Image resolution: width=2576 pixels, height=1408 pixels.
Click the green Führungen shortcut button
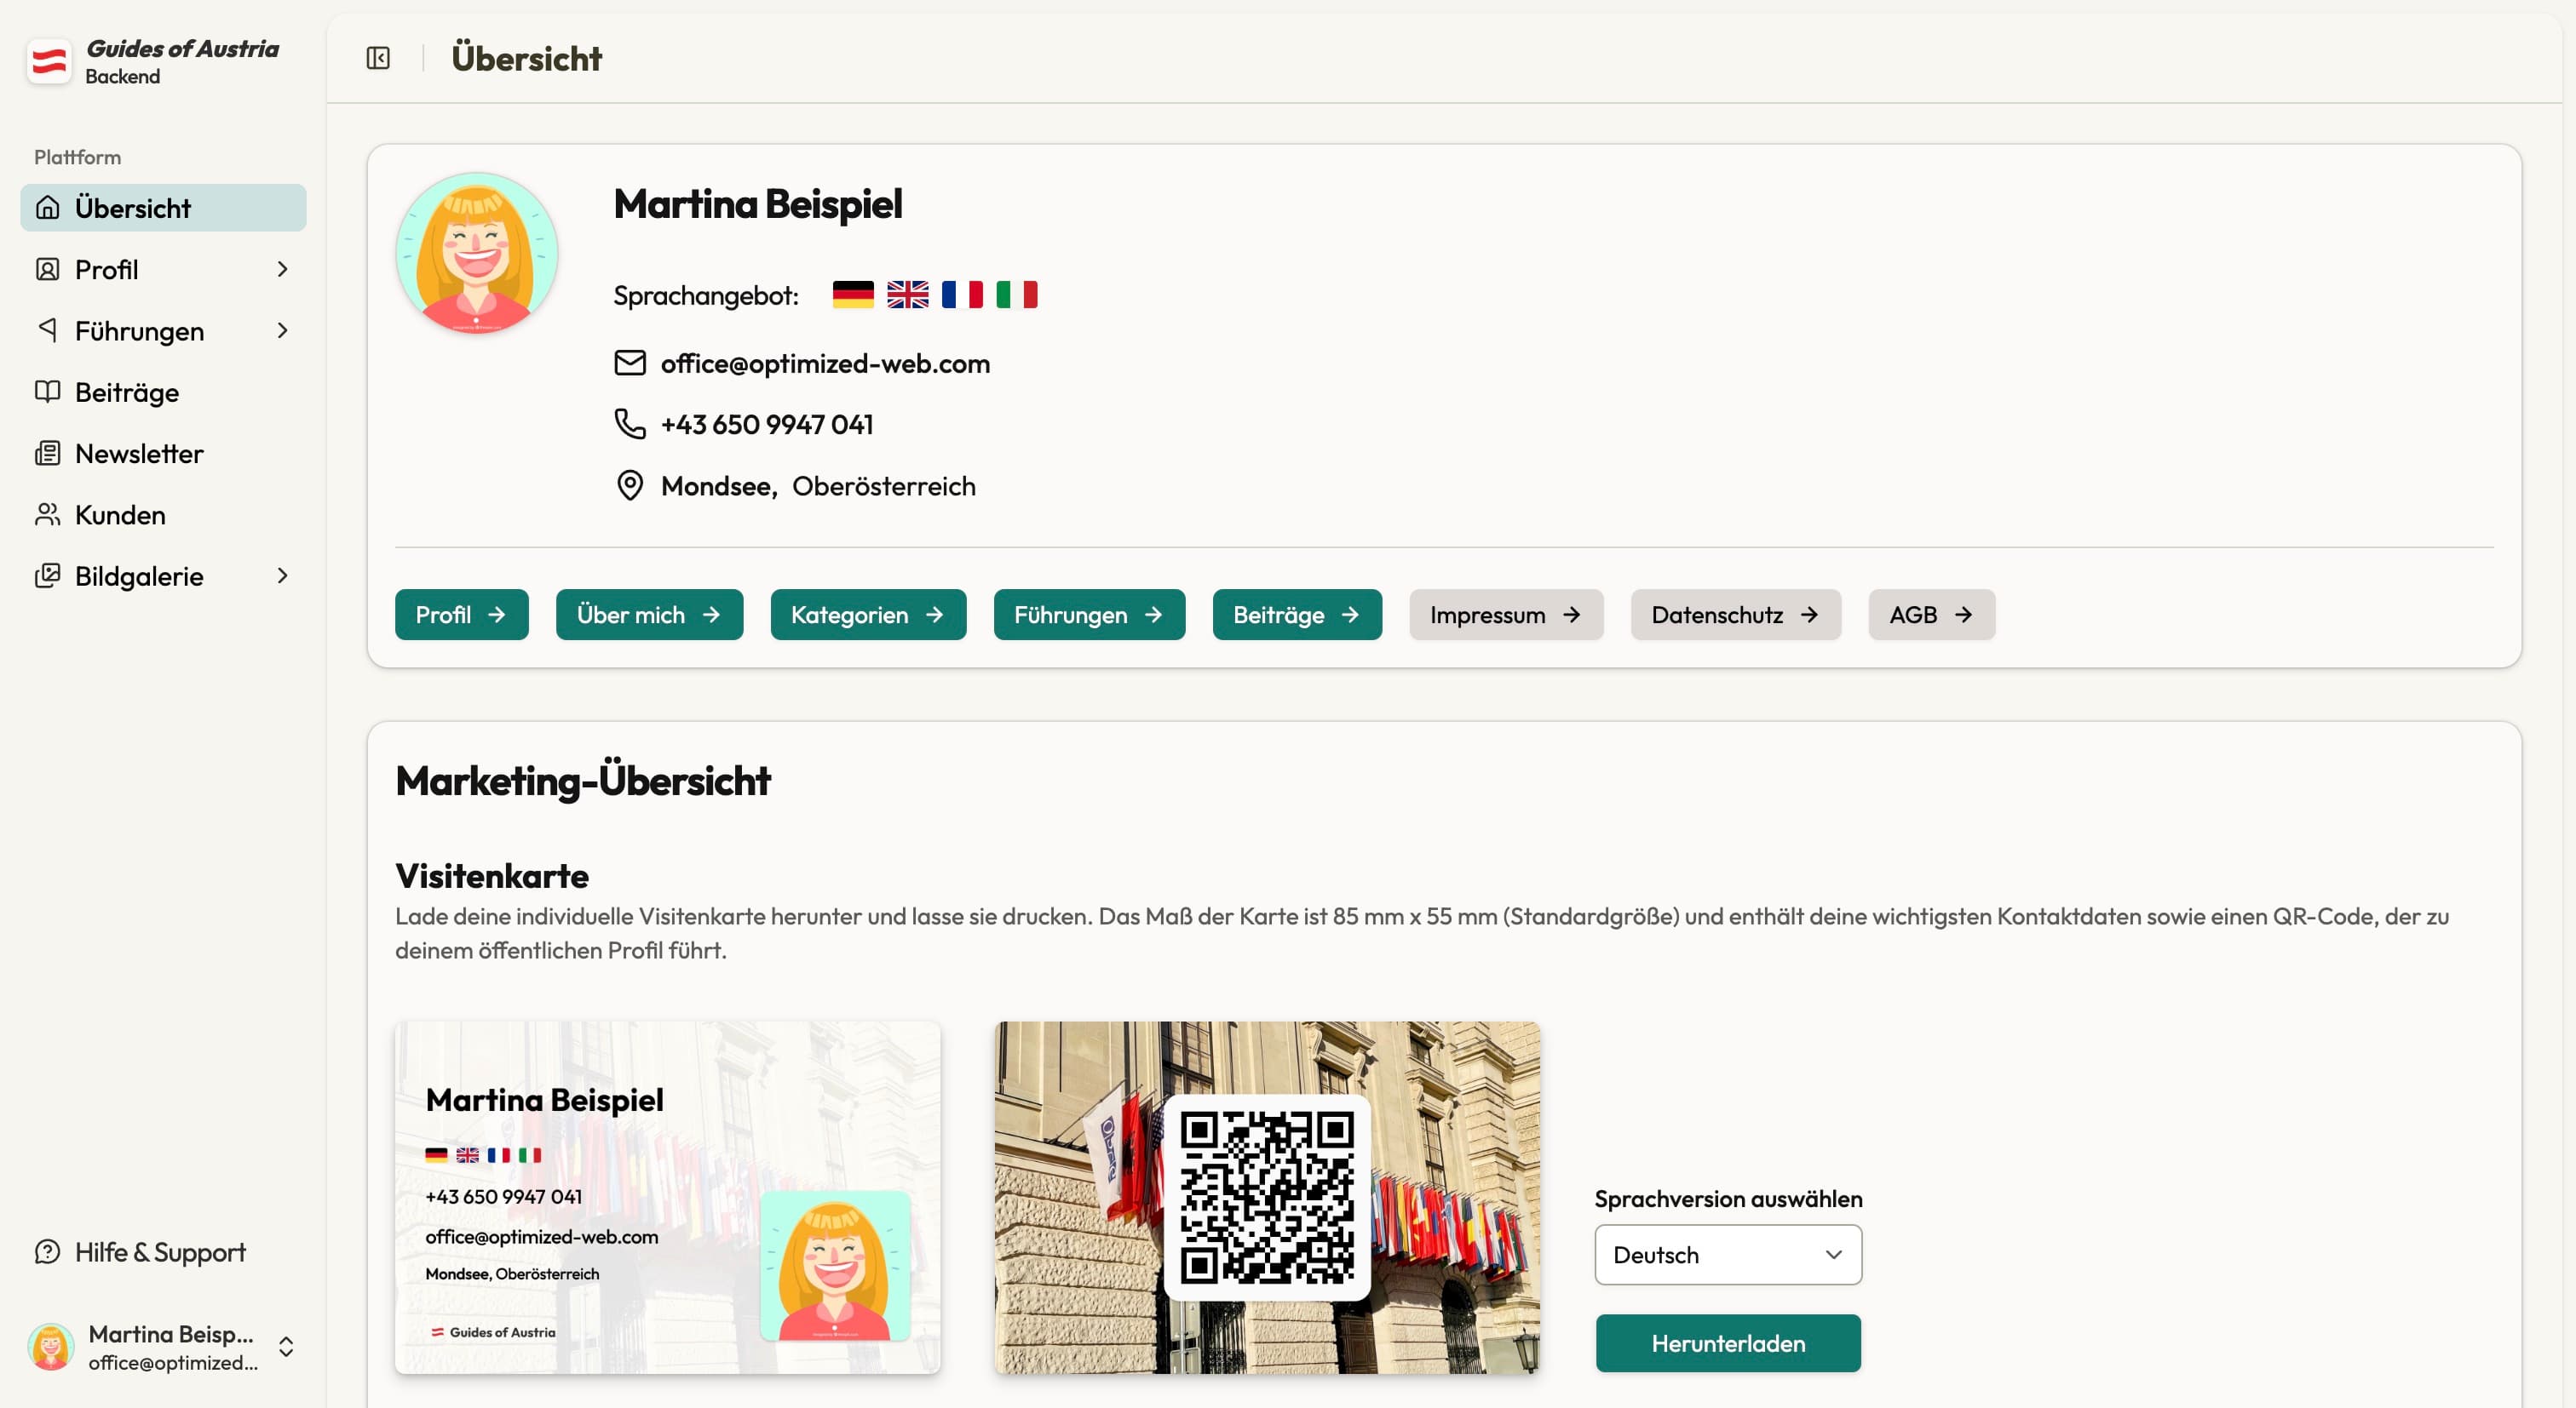[x=1090, y=615]
